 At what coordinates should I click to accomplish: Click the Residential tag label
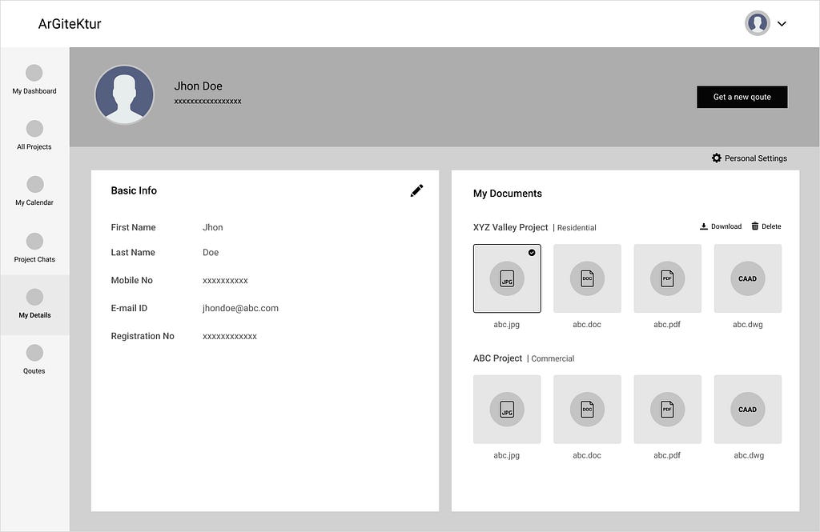tap(577, 228)
